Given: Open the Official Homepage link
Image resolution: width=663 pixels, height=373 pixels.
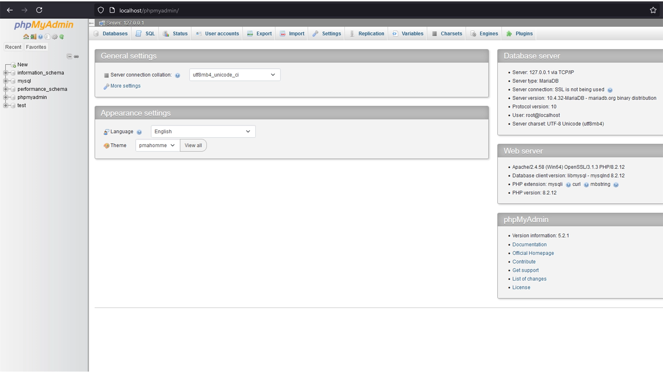Looking at the screenshot, I should (533, 253).
